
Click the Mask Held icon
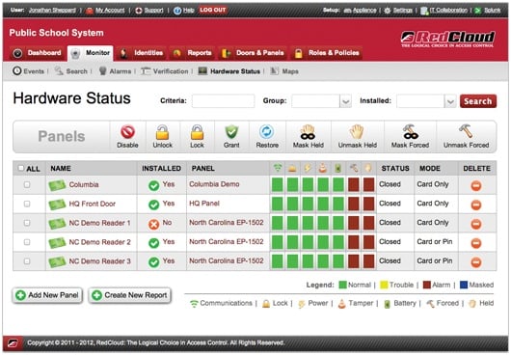coord(308,132)
